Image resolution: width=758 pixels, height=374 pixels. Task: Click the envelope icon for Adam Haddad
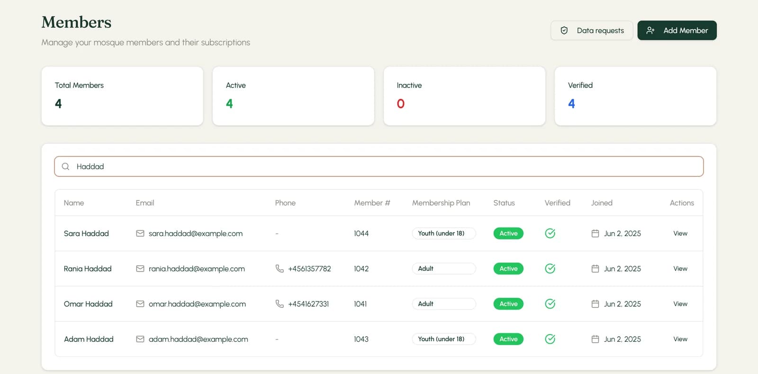point(140,339)
